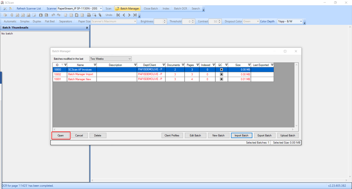Click the filter icon on Name column
The width and height of the screenshot is (352, 189).
point(95,65)
